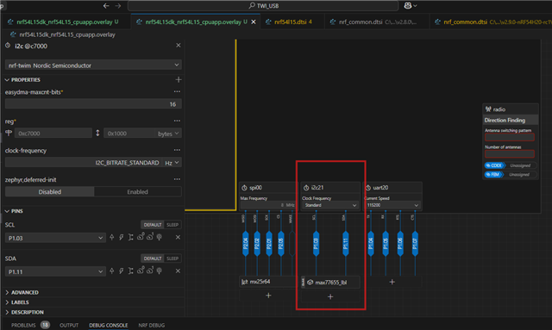Open i2c21 Clock Frequency Standard dropdown

[330, 205]
